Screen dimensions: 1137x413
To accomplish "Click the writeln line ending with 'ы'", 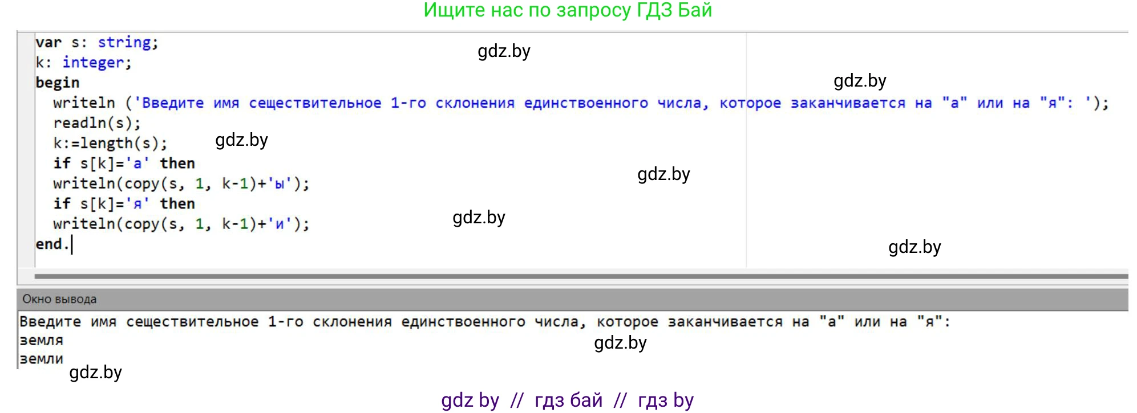I will pyautogui.click(x=181, y=183).
